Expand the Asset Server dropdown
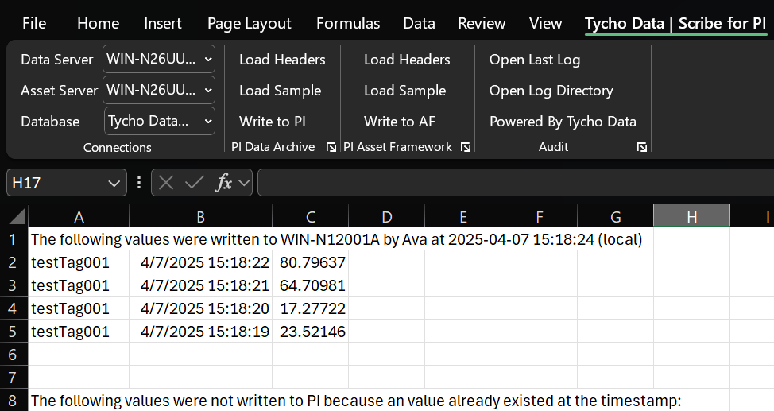 208,90
